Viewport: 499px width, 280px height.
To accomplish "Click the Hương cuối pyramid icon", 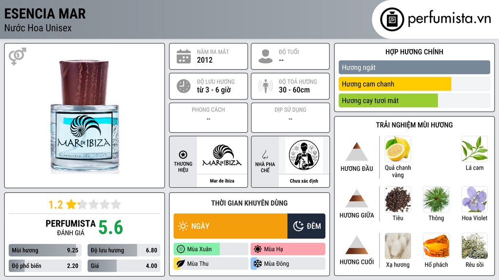I will 357,245.
